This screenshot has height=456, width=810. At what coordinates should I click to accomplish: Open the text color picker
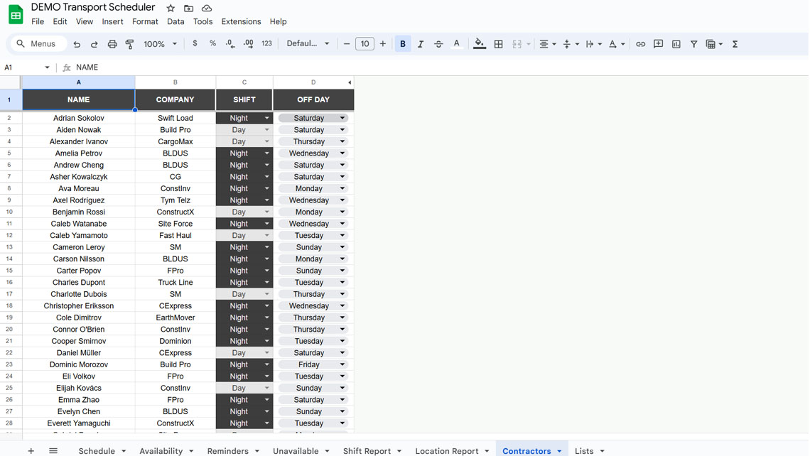[457, 44]
